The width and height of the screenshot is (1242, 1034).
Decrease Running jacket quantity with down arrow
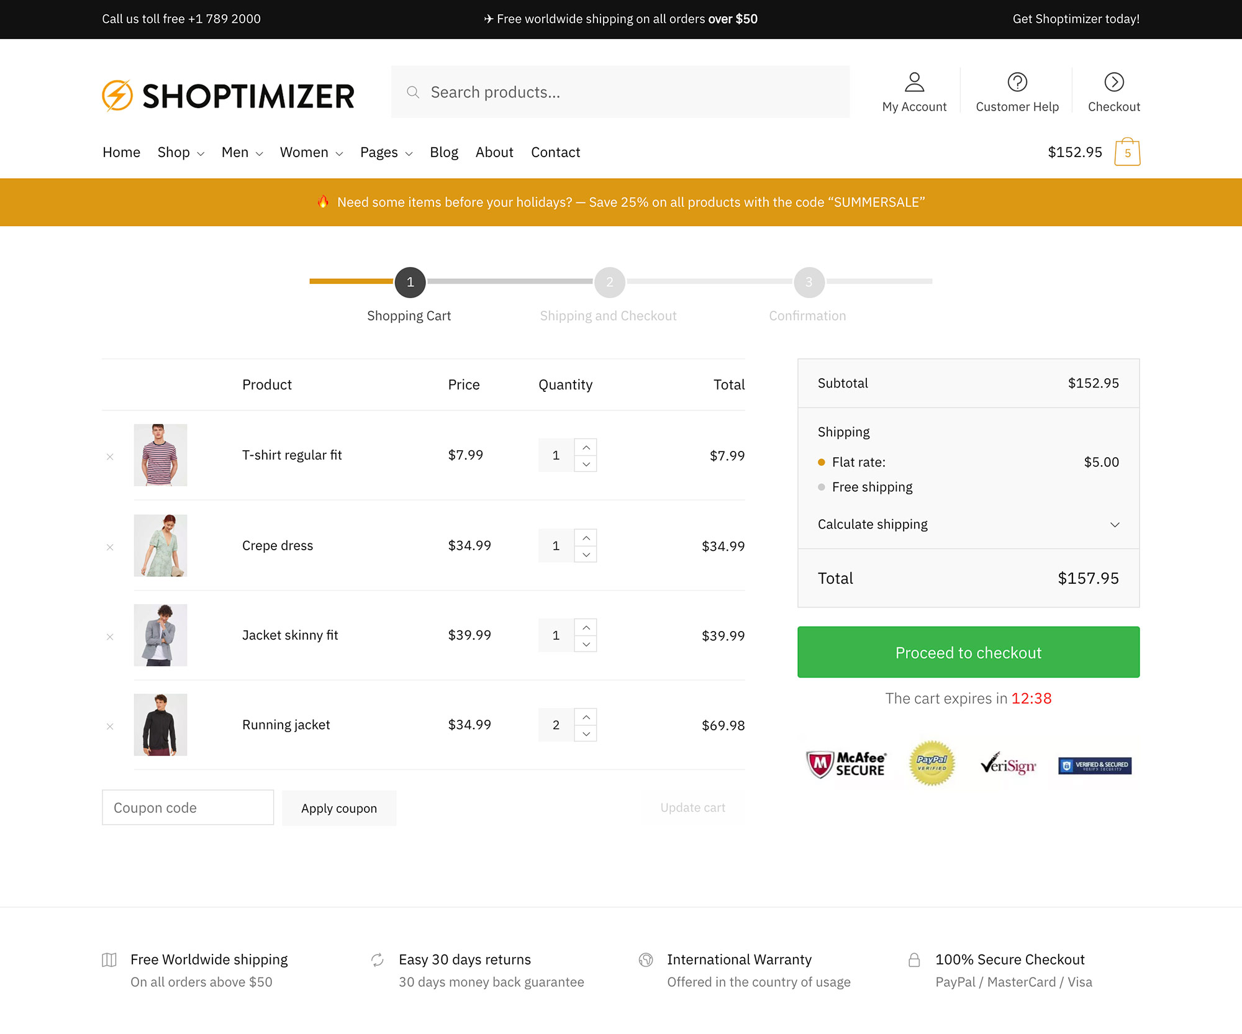(x=586, y=733)
